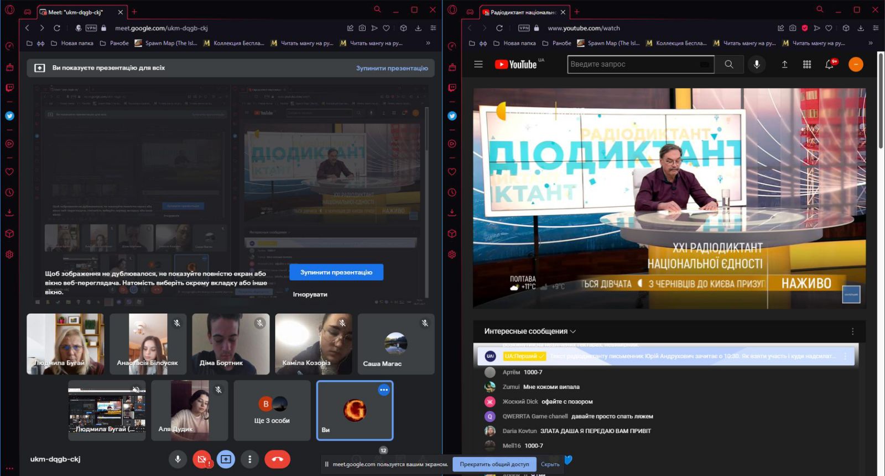This screenshot has height=476, width=885.
Task: Start YouTube voice search microphone
Action: click(757, 65)
